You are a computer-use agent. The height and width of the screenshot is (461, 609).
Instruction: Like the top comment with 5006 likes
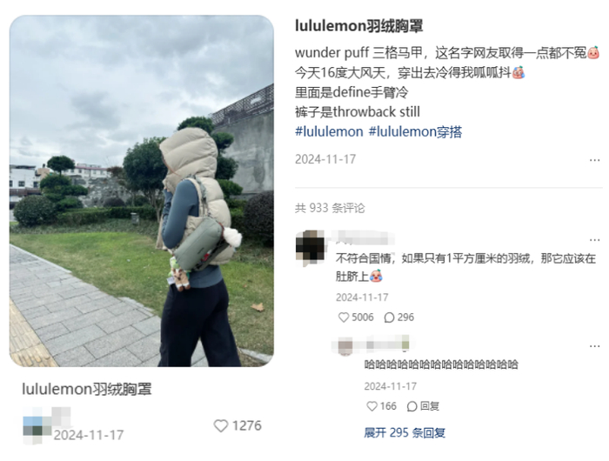coord(344,317)
